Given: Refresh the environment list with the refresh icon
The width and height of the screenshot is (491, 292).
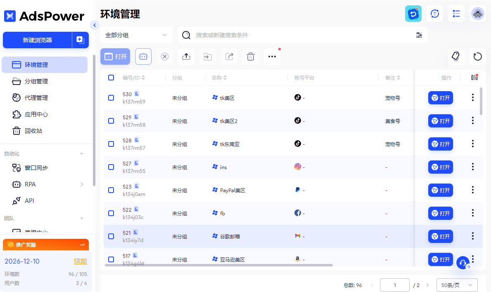Looking at the screenshot, I should [x=478, y=56].
